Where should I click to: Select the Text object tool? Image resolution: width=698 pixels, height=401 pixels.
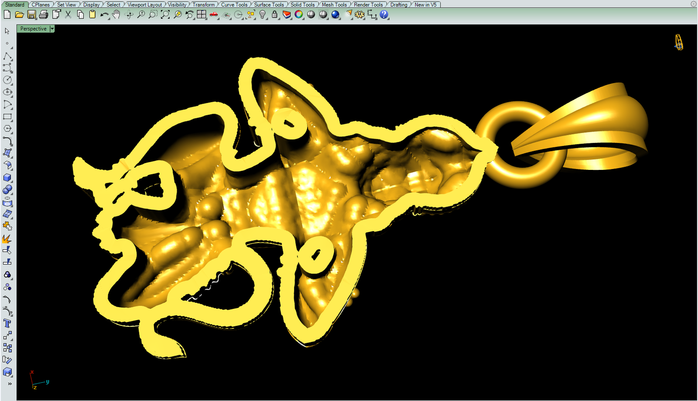coord(7,323)
